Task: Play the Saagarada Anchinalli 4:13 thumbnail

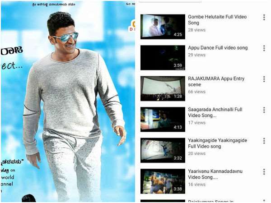Action: coord(163,119)
